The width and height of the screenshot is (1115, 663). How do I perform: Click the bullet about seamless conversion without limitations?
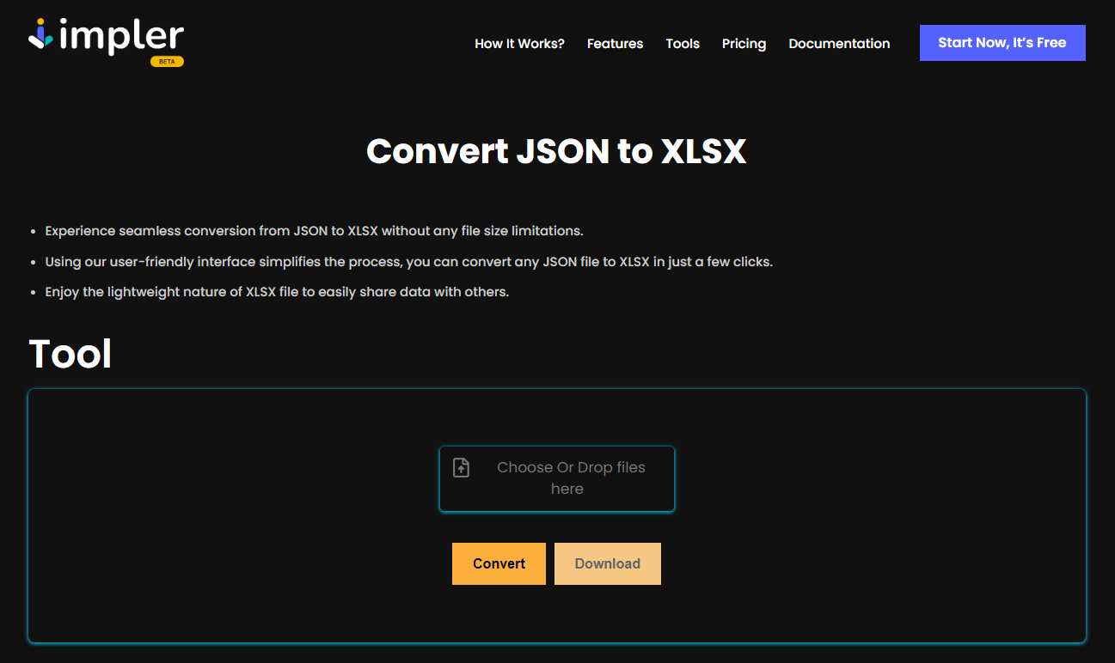[x=315, y=231]
